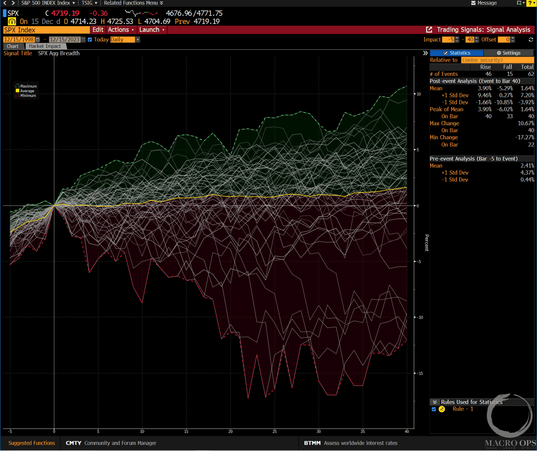
Task: Click the Min Change value -17.27%
Action: coord(525,138)
